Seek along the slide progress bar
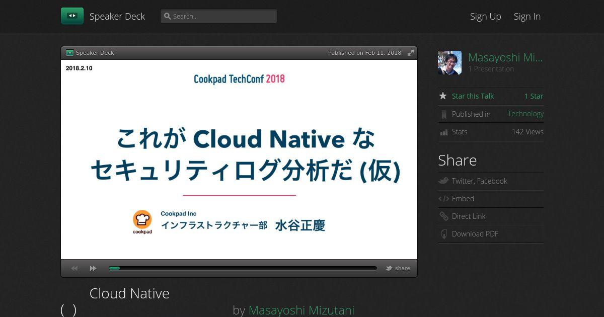The image size is (604, 317). pos(243,268)
